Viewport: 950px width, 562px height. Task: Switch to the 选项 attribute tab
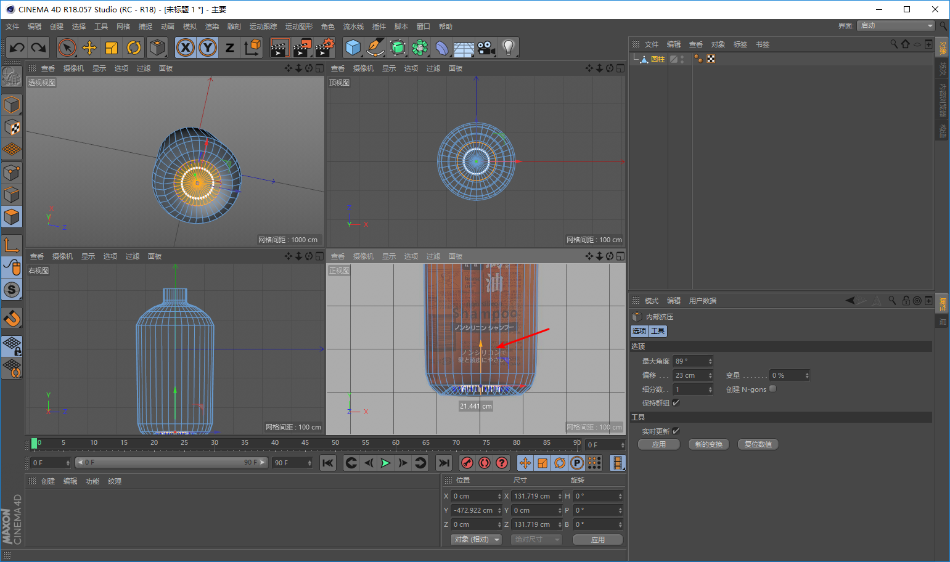point(639,331)
